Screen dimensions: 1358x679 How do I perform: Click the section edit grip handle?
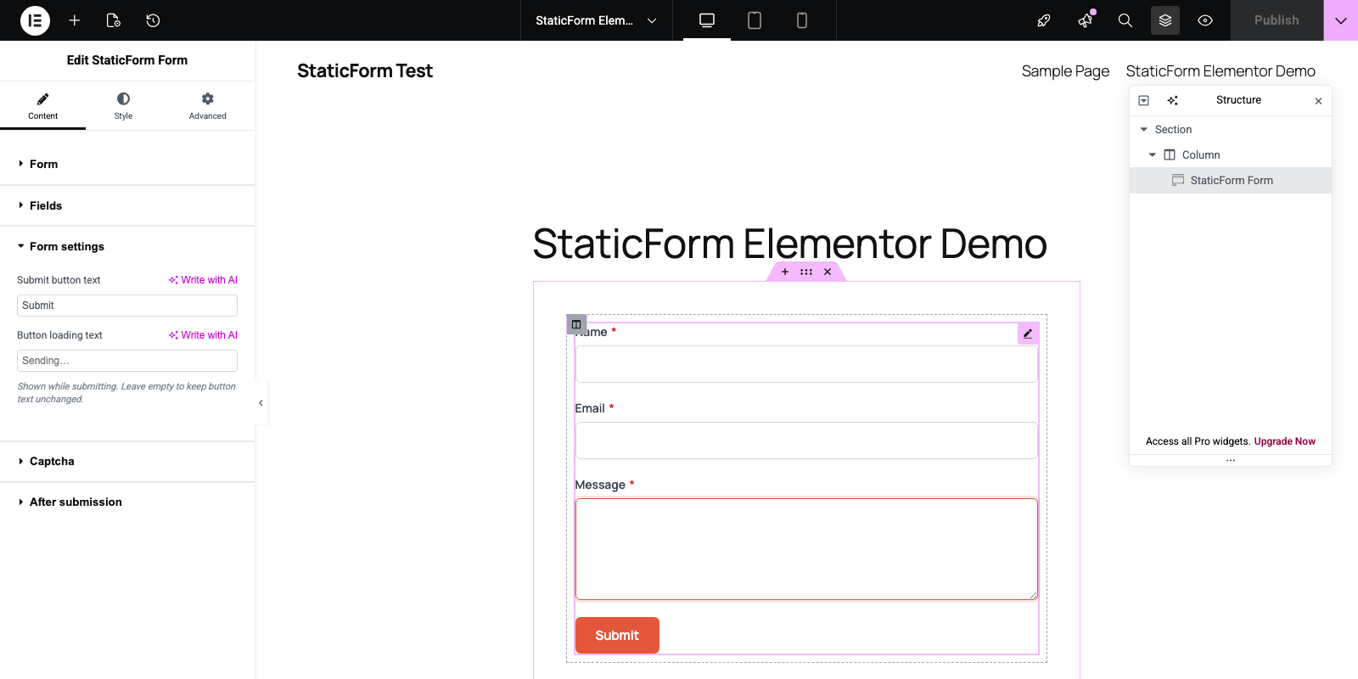pos(806,272)
